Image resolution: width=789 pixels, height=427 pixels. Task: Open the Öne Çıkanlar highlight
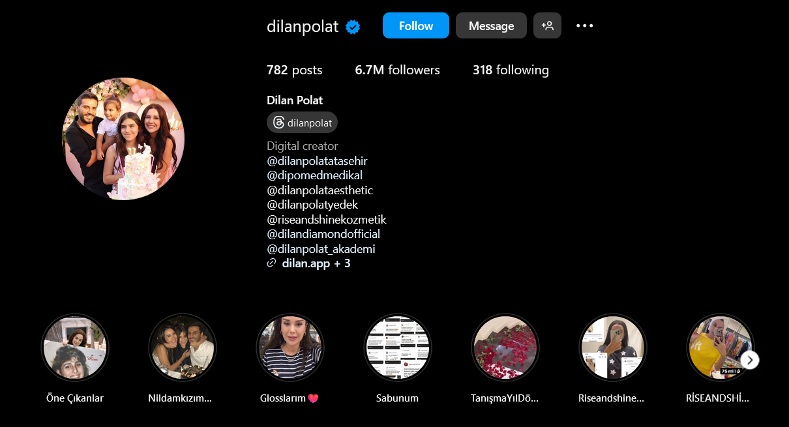pos(75,347)
